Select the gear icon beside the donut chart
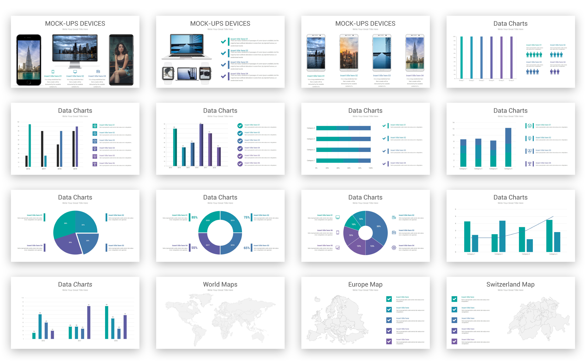The height and width of the screenshot is (364, 586). pyautogui.click(x=394, y=248)
